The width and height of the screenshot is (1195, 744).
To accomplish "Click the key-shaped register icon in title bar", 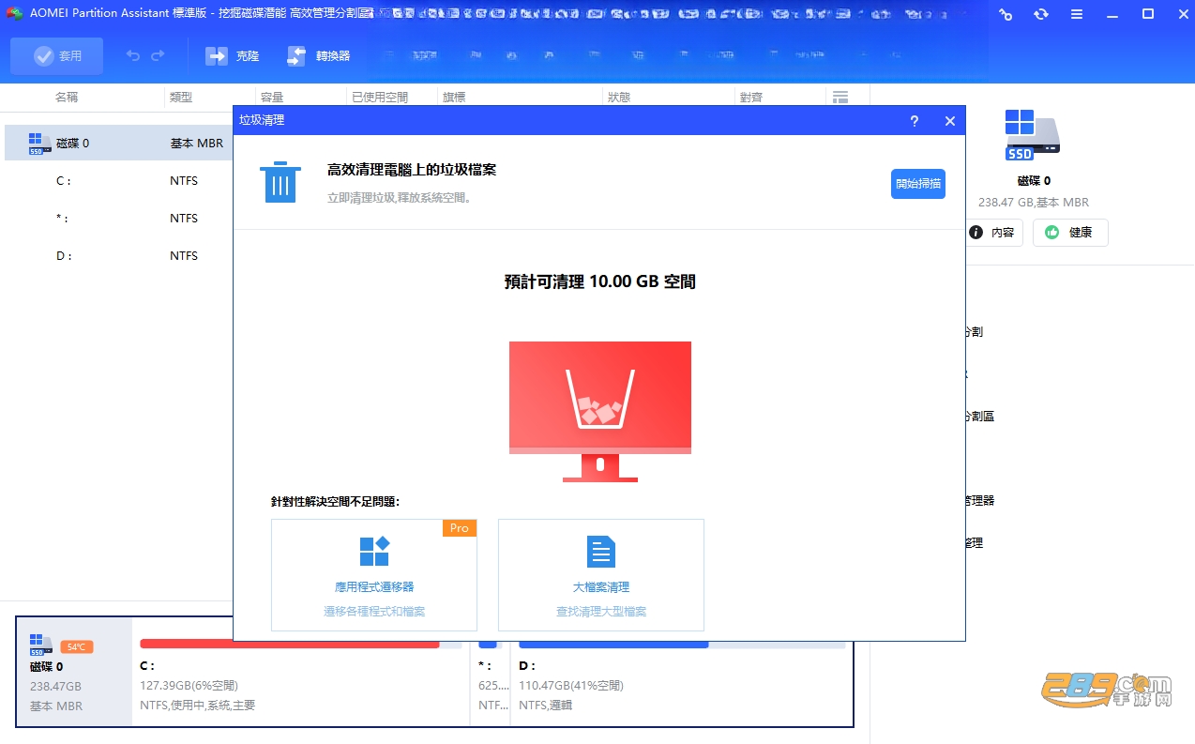I will 1006,14.
